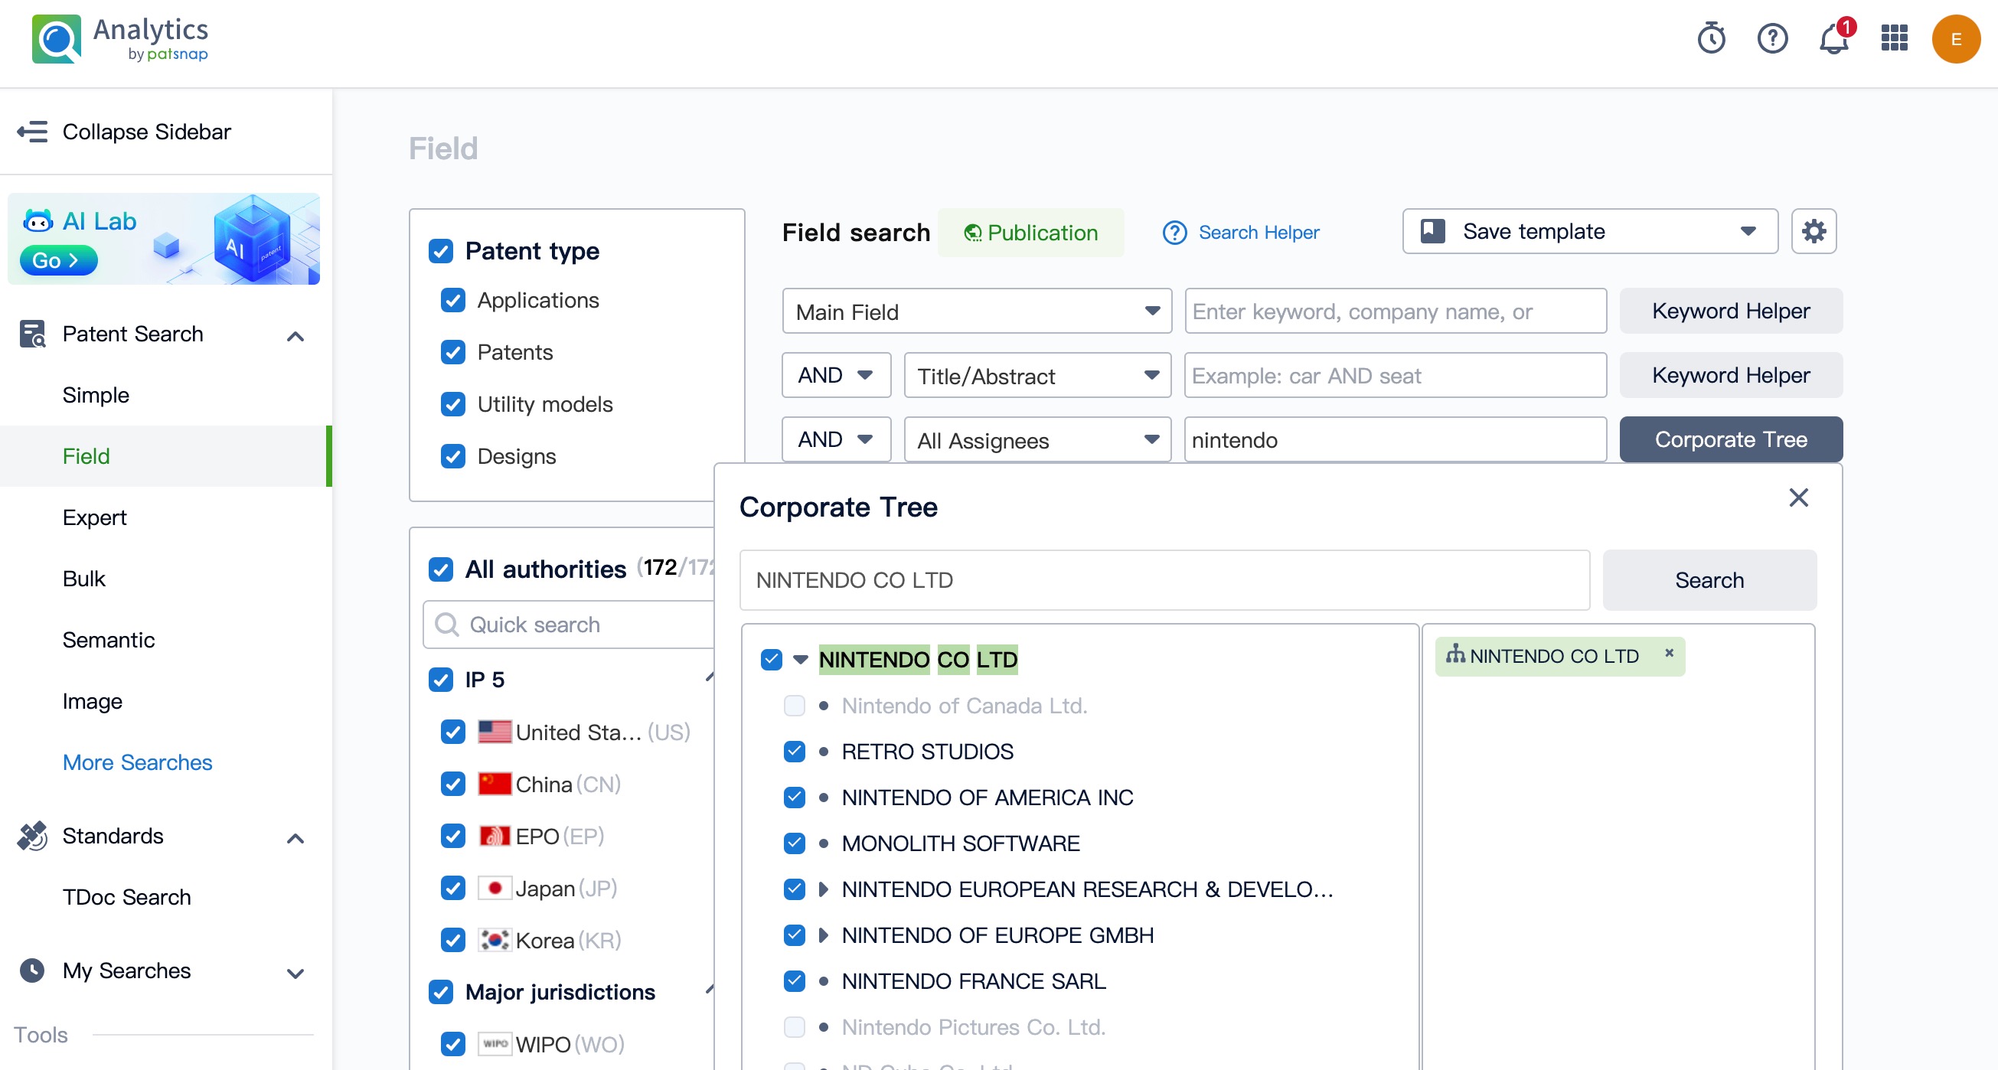Viewport: 1998px width, 1070px height.
Task: Open the Save template dropdown
Action: coord(1589,231)
